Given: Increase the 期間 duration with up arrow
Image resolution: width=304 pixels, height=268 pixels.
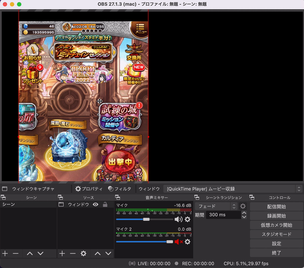Looking at the screenshot, I should click(244, 213).
